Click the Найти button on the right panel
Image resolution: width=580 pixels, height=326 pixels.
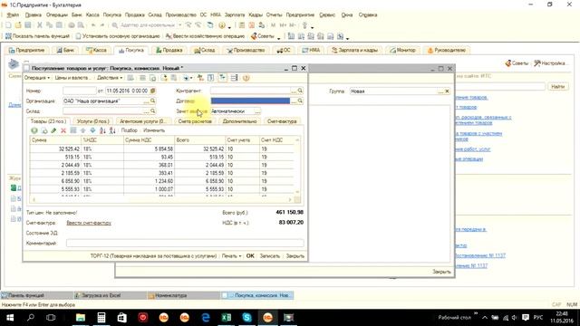click(558, 87)
